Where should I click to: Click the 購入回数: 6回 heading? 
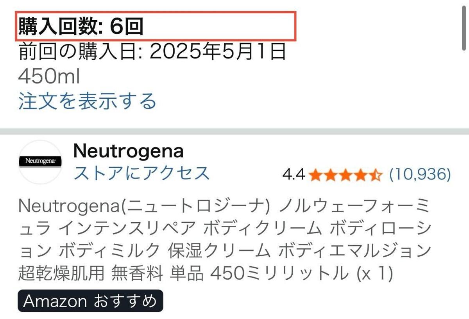(x=81, y=27)
